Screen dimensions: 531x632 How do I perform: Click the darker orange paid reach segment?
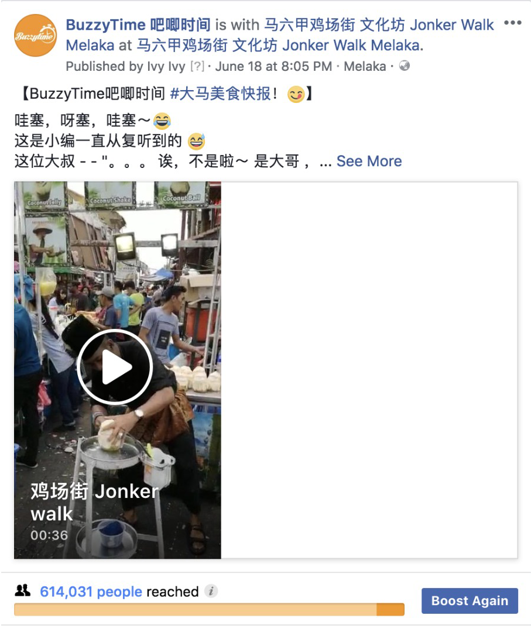(x=390, y=609)
